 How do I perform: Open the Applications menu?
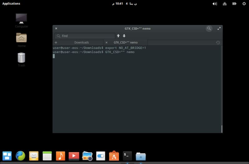11,3
